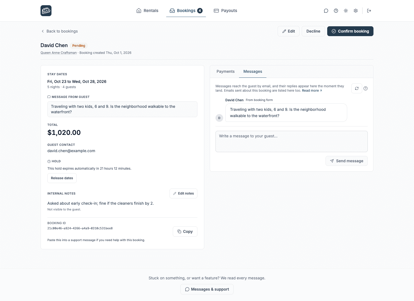
Task: Select the Messages tab
Action: [253, 71]
